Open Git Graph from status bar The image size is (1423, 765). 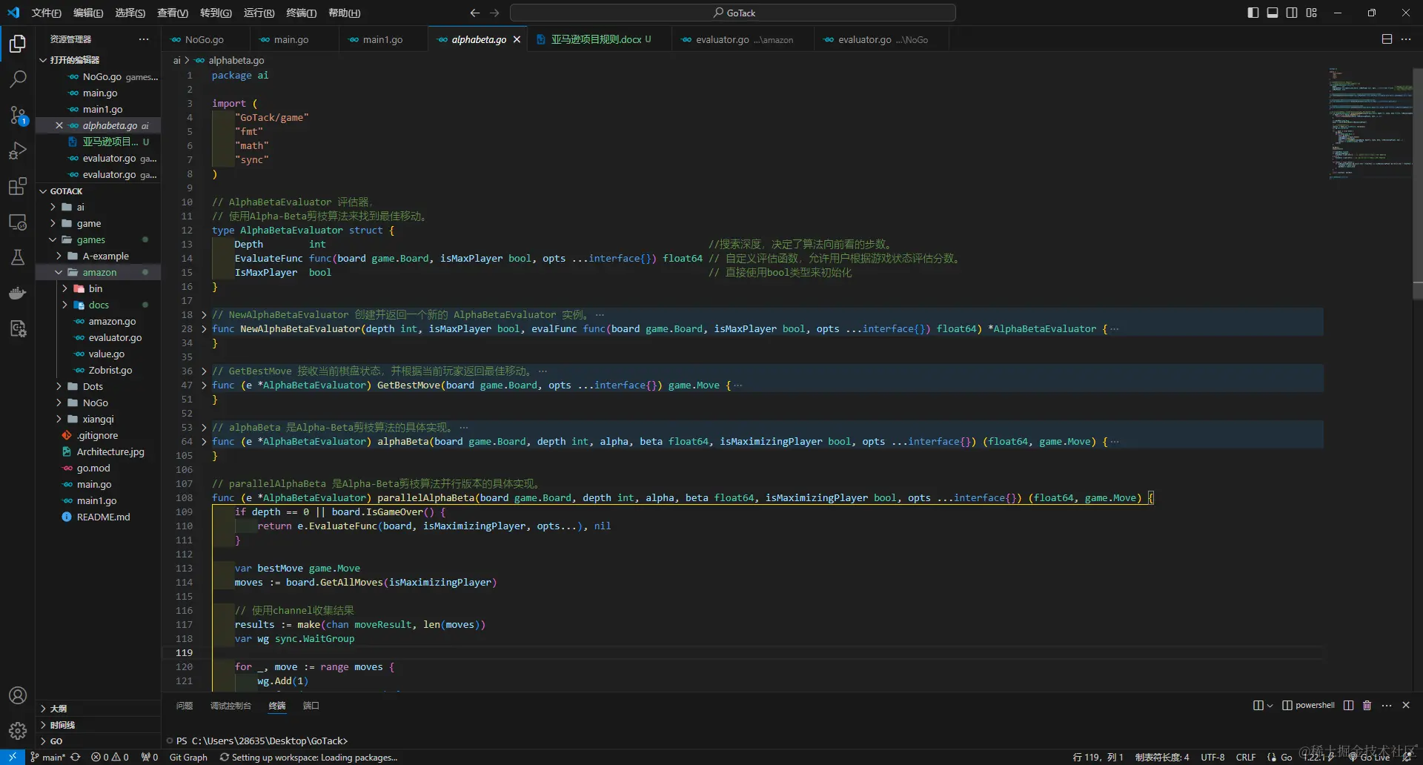point(188,757)
